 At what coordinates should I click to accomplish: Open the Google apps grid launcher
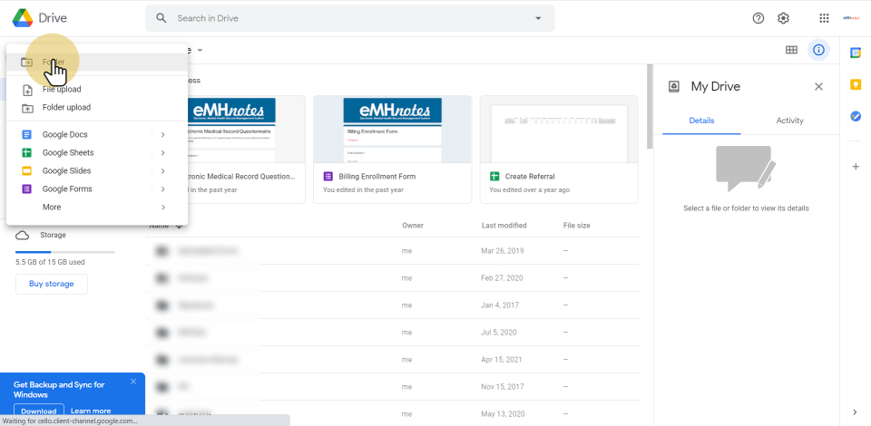click(x=824, y=18)
